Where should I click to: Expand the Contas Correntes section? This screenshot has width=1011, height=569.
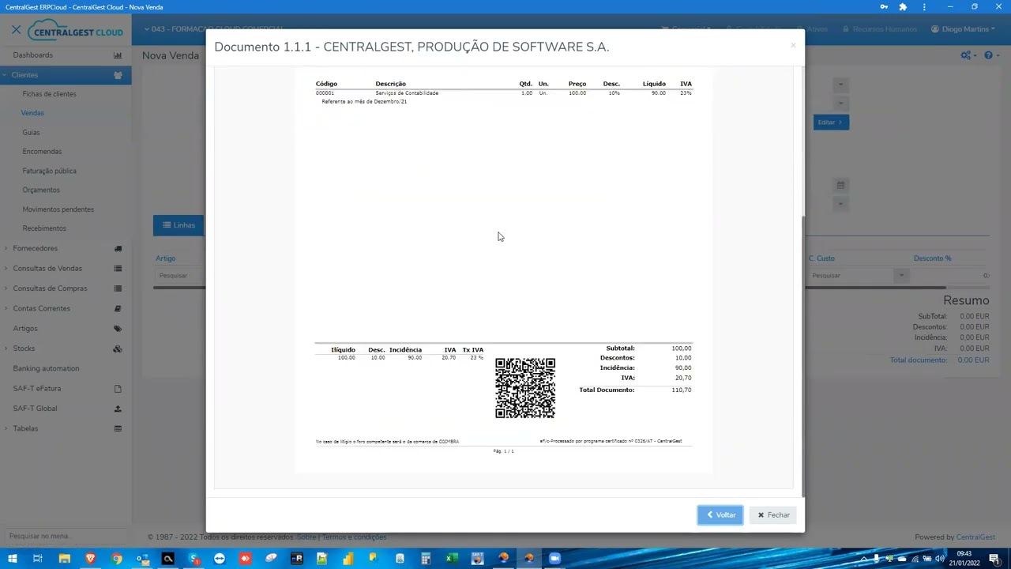(x=6, y=308)
